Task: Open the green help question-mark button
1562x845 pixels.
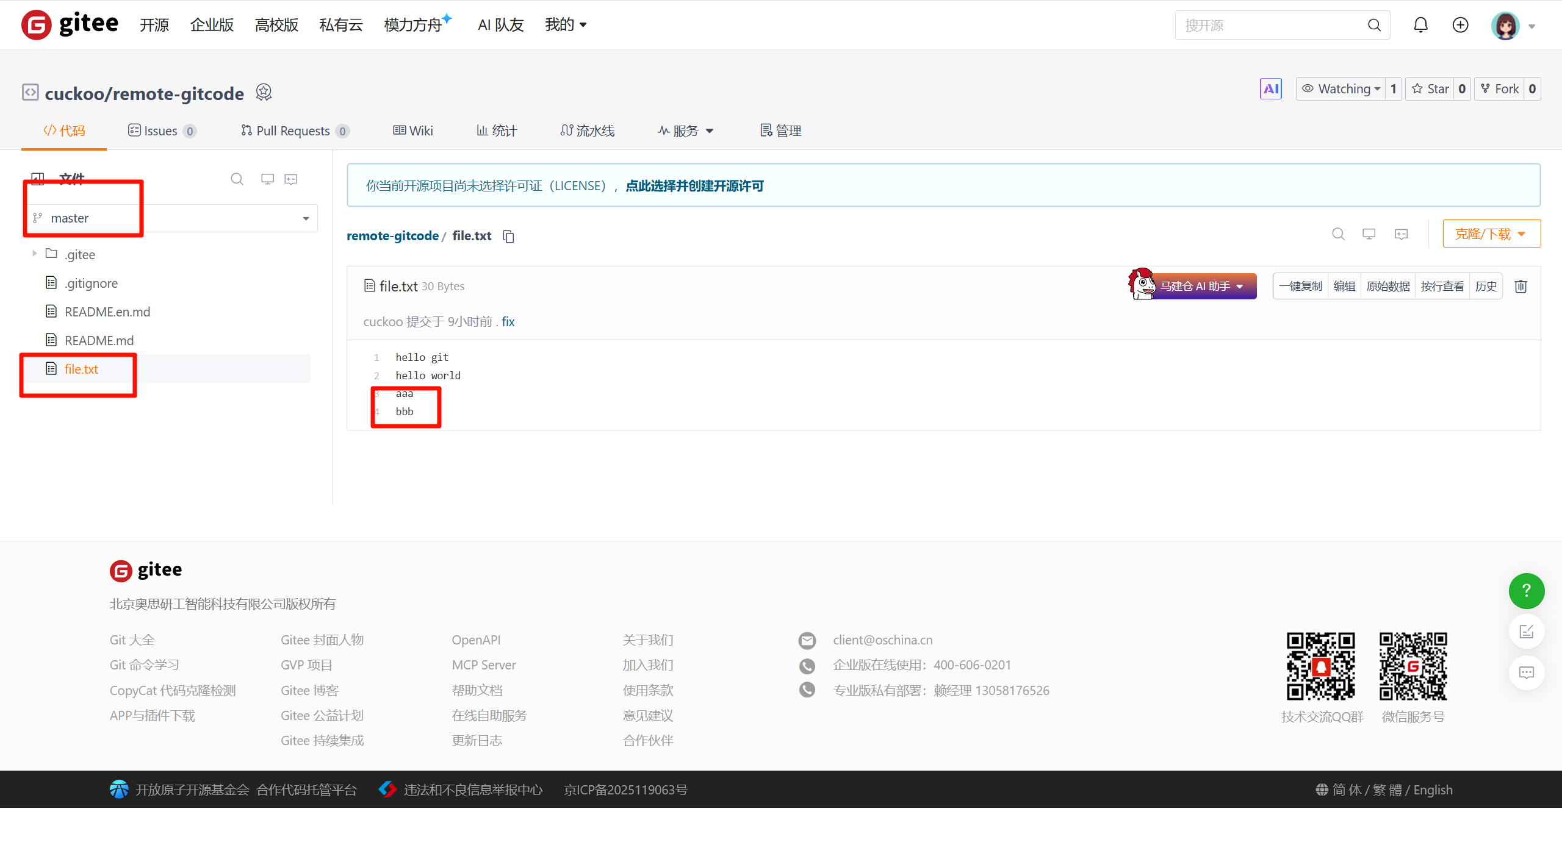Action: coord(1526,591)
